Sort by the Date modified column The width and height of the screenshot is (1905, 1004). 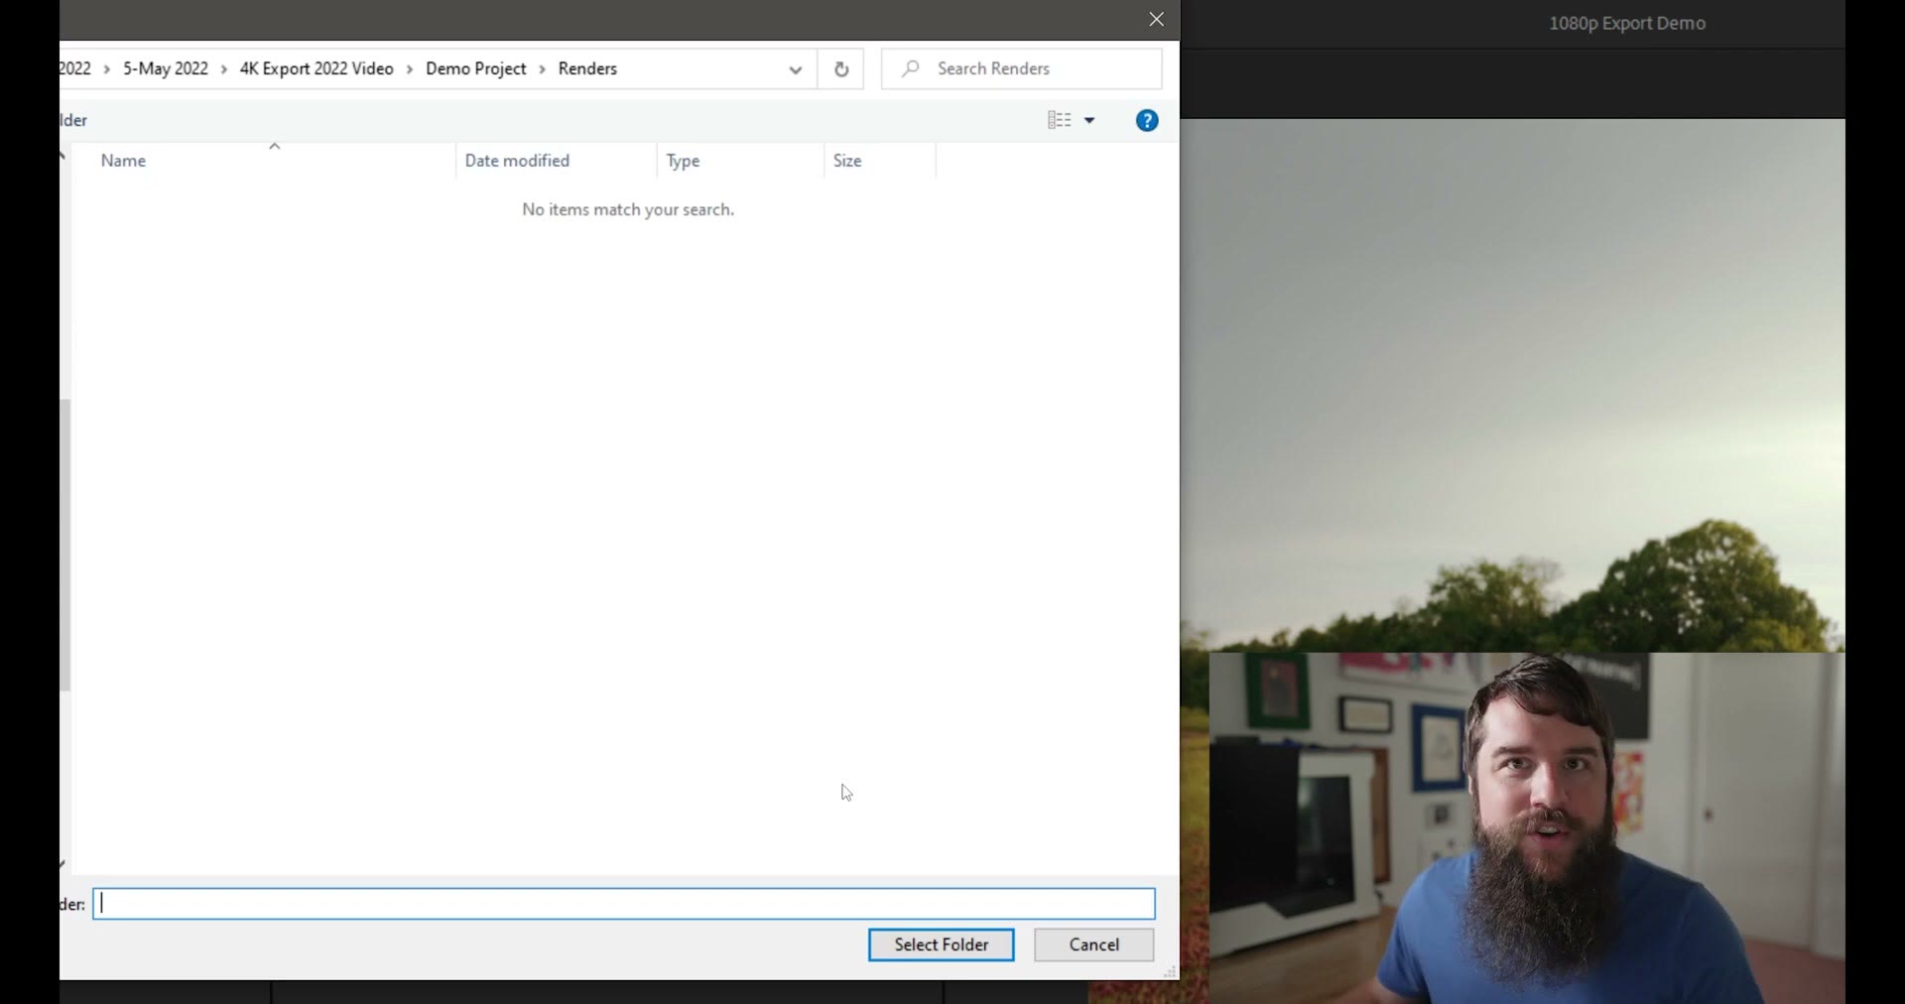pos(557,161)
